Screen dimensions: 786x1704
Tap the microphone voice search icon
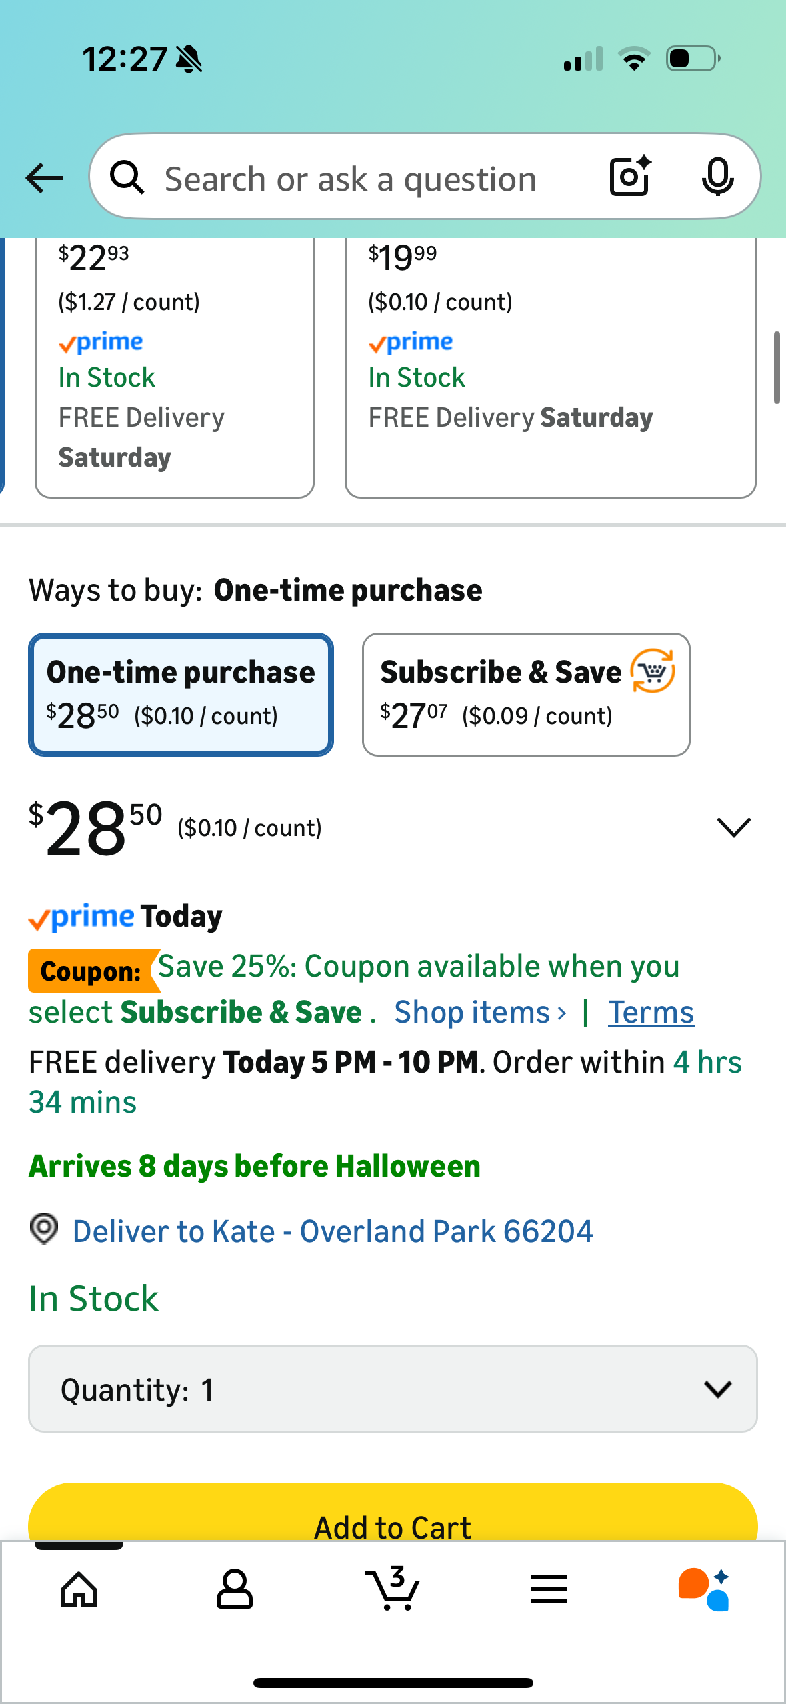(717, 177)
